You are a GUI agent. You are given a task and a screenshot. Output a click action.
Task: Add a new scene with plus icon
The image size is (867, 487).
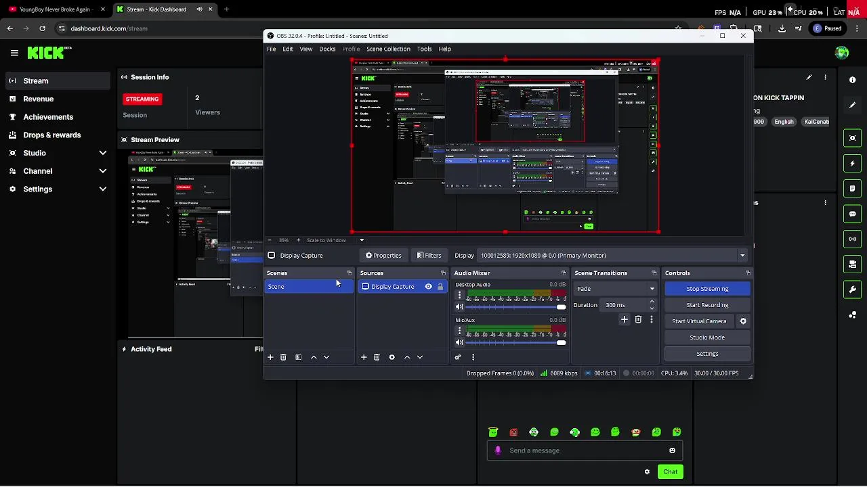(270, 357)
